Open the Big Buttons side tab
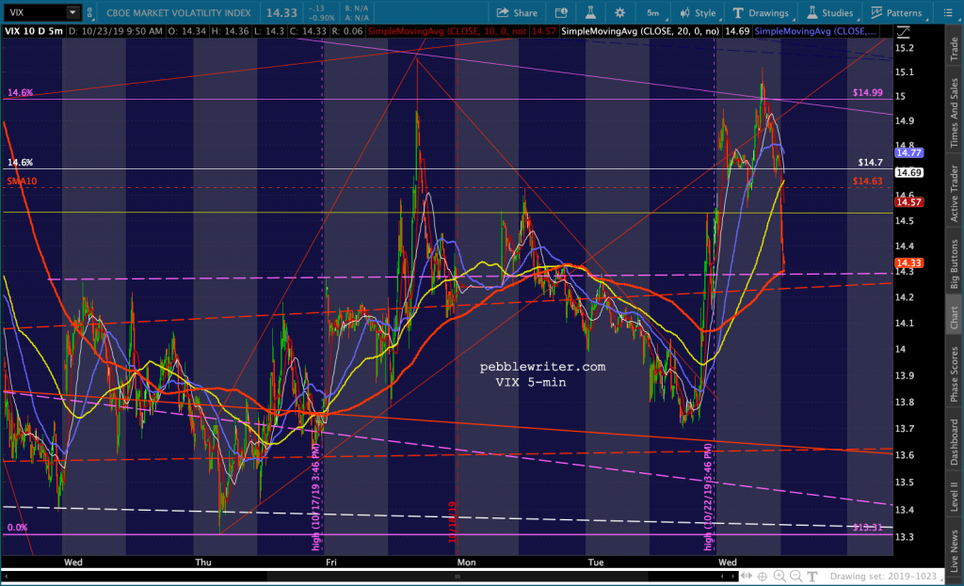Viewport: 964px width, 586px height. [x=955, y=264]
